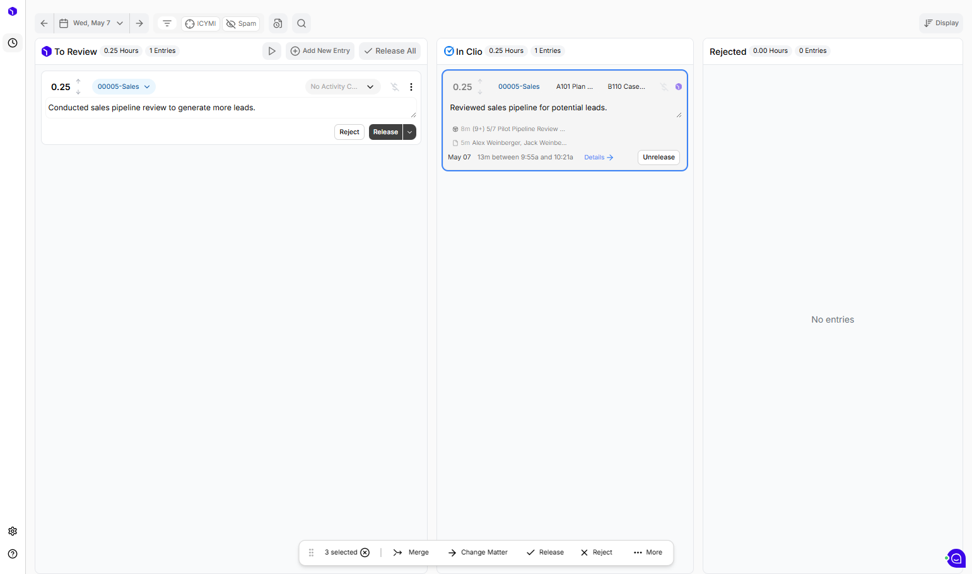Open the Wed, May 7 date picker
972x574 pixels.
coord(91,23)
